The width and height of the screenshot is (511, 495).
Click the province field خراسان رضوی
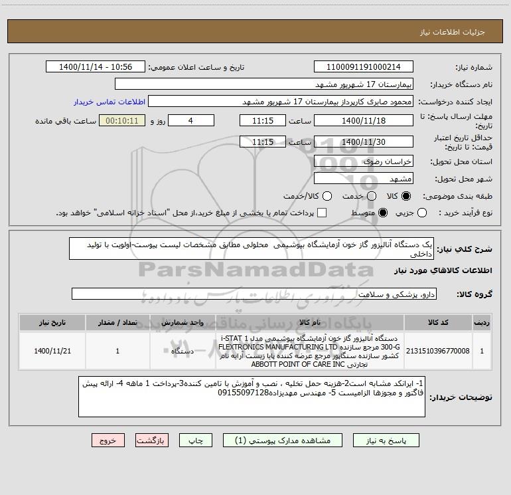click(364, 161)
